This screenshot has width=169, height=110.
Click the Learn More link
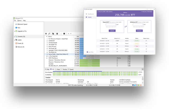[90, 52]
